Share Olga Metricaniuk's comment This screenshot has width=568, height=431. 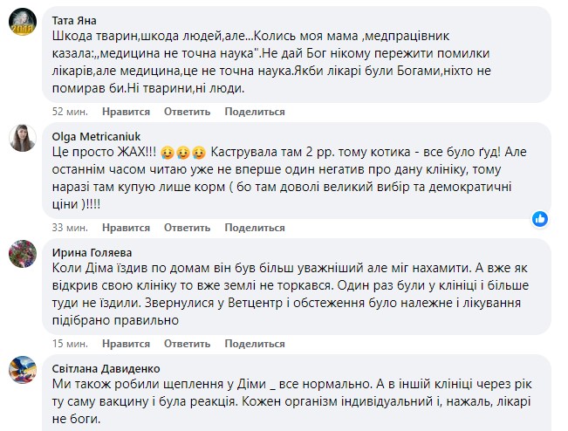(255, 228)
